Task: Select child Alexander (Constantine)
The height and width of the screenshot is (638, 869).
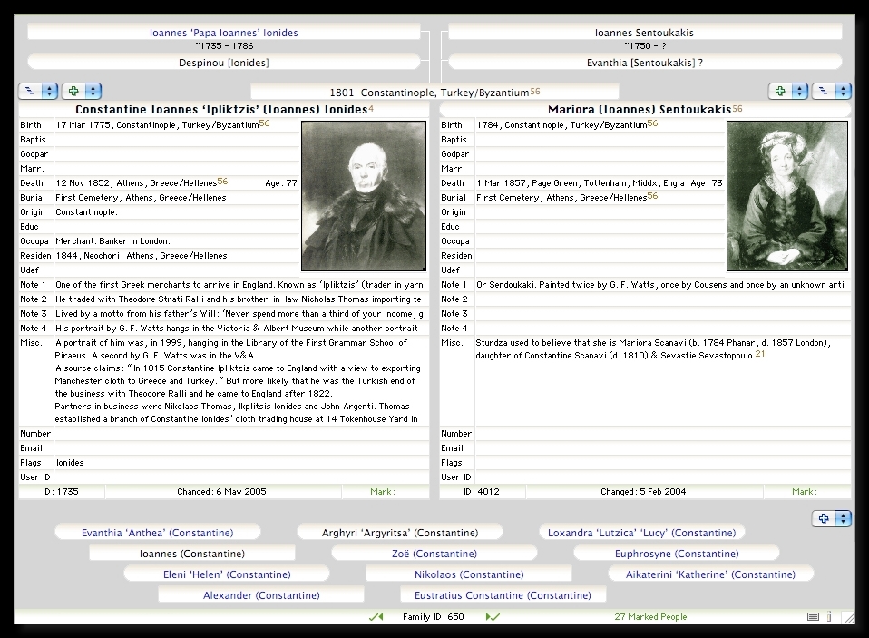Action: pyautogui.click(x=261, y=595)
